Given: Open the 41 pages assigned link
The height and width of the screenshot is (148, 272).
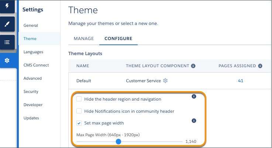Looking at the screenshot, I should [x=240, y=81].
